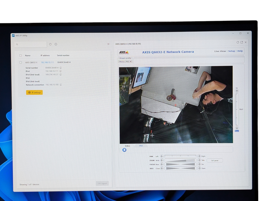Click the vertical Tilt slider bar
This screenshot has width=267, height=201.
(x=237, y=109)
